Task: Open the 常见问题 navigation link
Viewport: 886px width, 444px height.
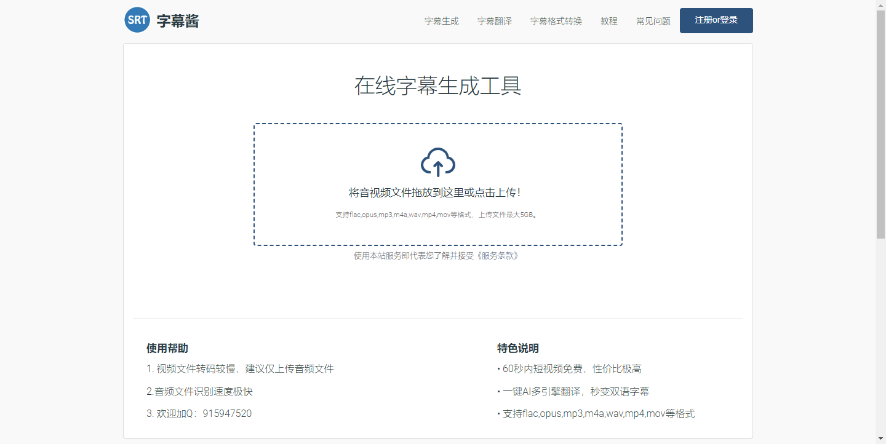Action: pyautogui.click(x=653, y=21)
